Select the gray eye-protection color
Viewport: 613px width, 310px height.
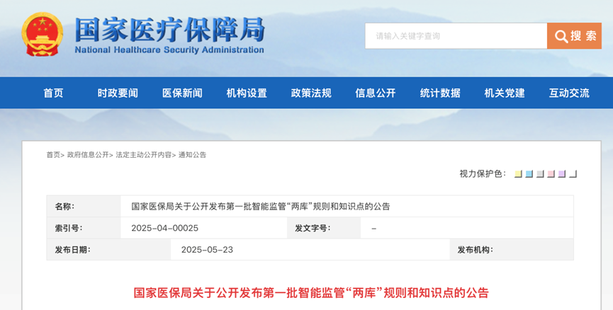540,174
